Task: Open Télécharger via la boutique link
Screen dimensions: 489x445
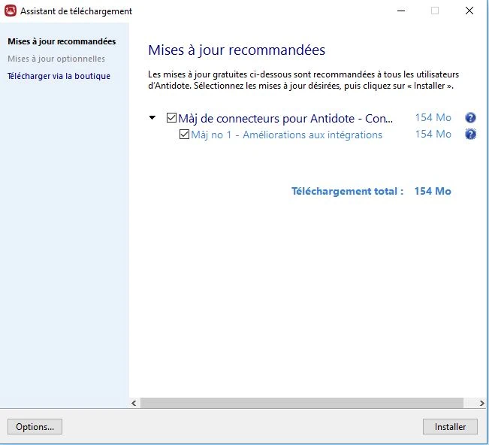Action: coord(59,76)
